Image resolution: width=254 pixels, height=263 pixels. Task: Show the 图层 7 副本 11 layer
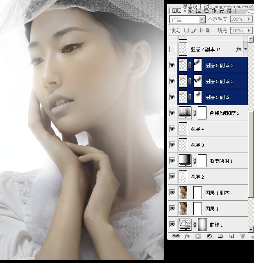[172, 49]
